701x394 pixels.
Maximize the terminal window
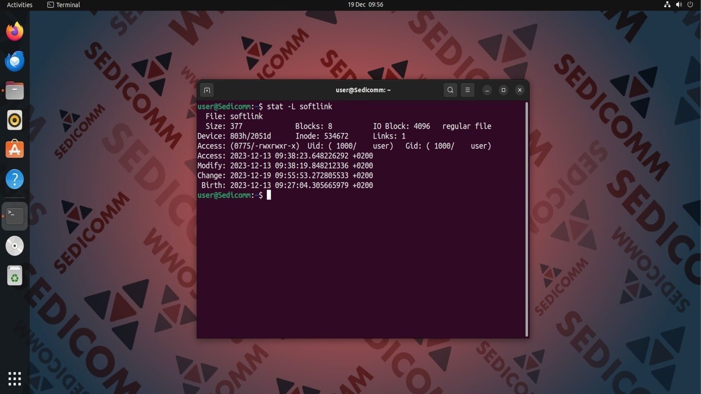tap(503, 90)
